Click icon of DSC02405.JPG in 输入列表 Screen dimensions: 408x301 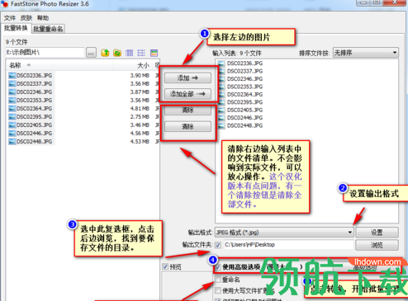221,110
